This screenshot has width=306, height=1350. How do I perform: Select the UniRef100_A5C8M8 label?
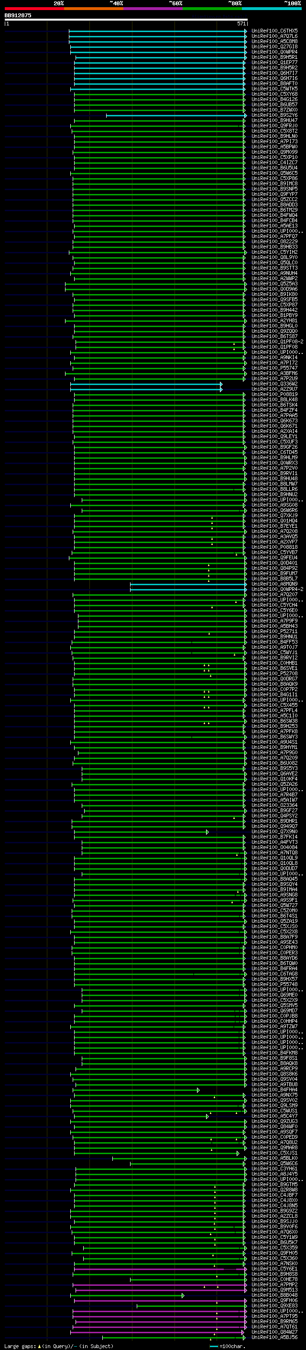[x=274, y=41]
